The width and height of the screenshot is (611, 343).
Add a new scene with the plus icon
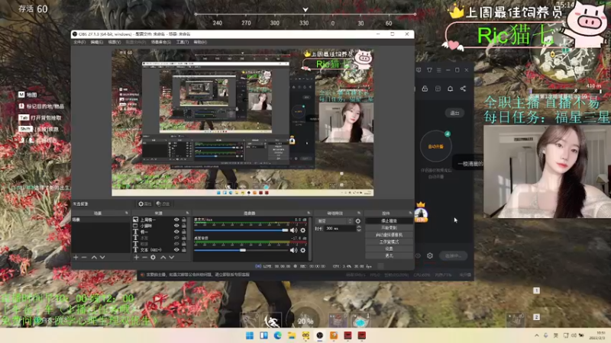(x=76, y=258)
